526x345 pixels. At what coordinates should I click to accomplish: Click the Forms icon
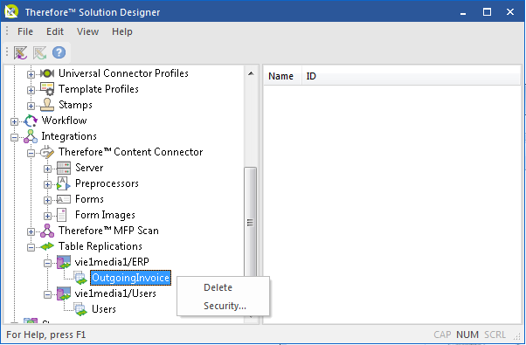click(x=64, y=199)
